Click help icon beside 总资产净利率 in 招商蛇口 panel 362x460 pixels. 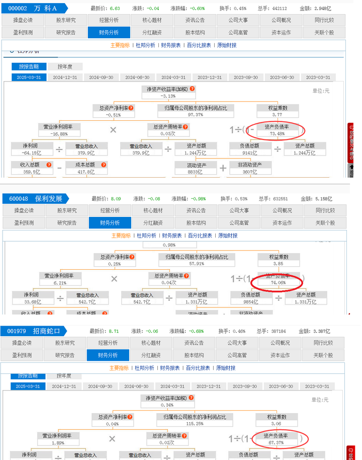pos(130,417)
